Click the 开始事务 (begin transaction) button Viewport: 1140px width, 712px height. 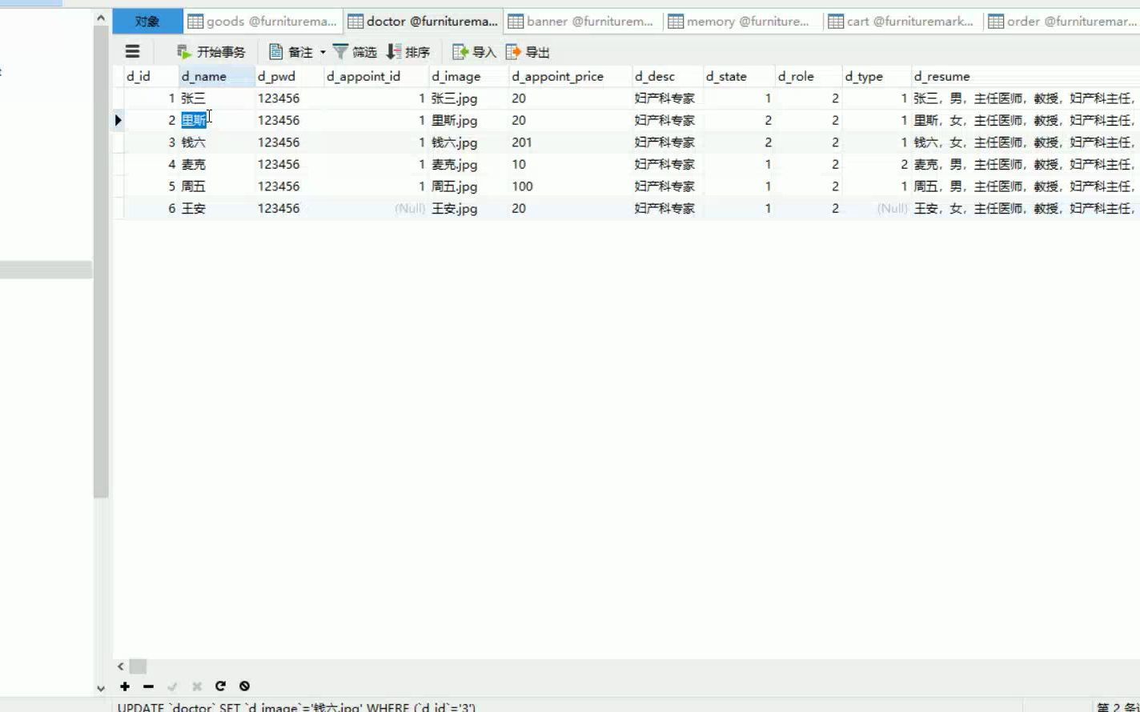point(211,52)
